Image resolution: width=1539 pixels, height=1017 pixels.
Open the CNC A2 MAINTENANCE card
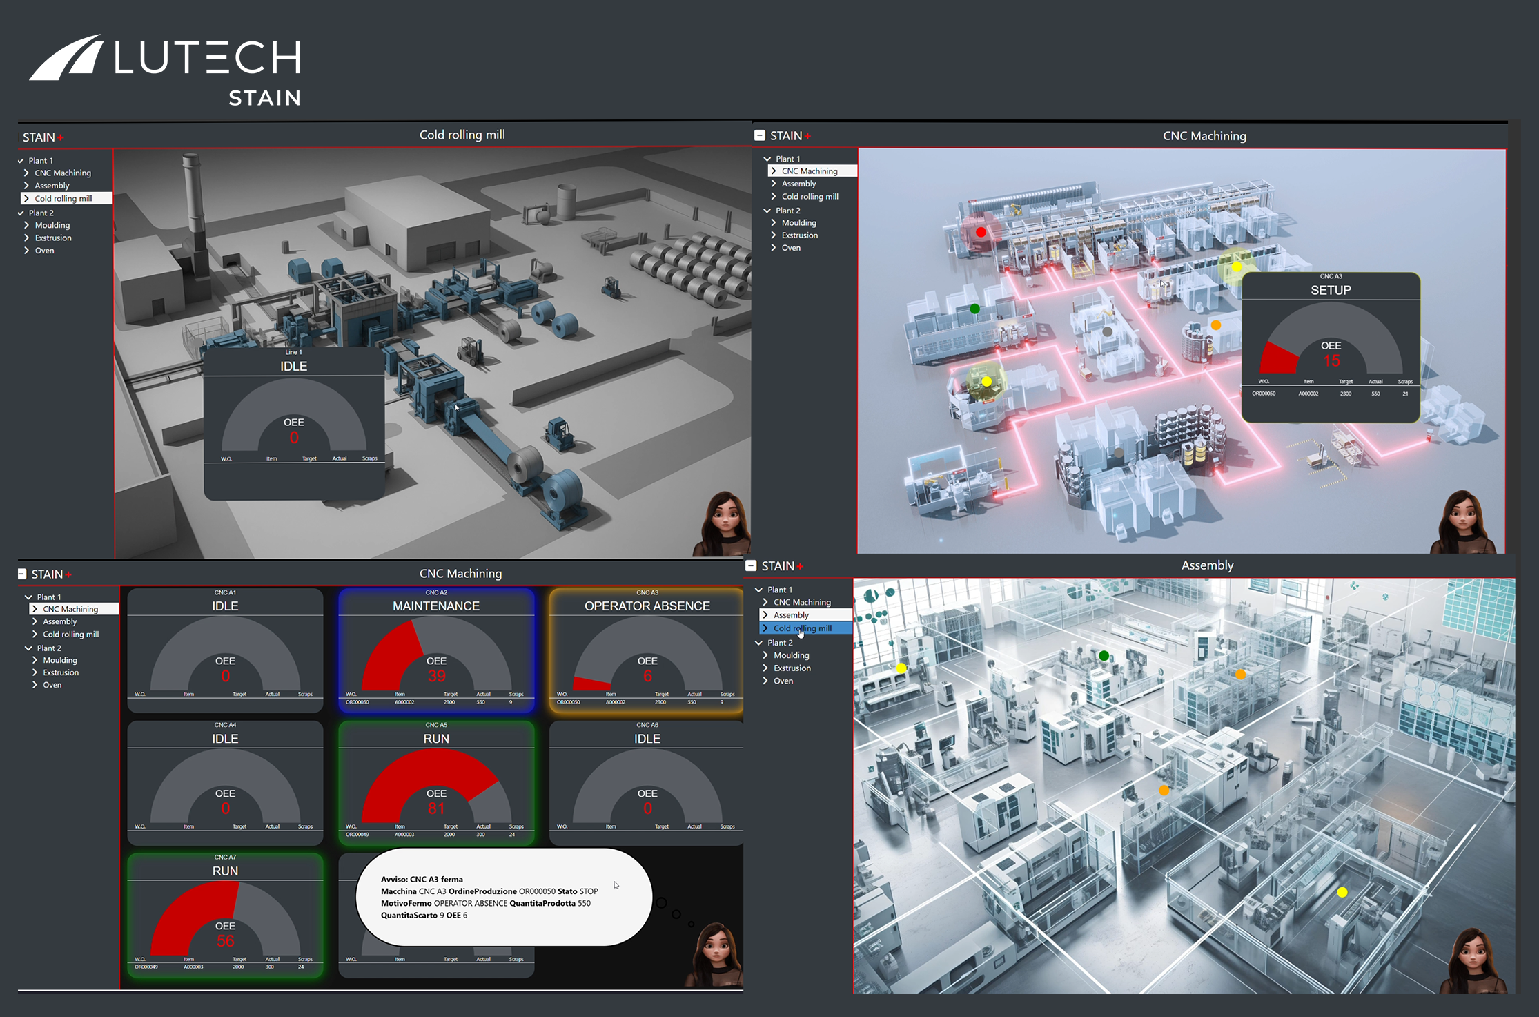(x=436, y=650)
